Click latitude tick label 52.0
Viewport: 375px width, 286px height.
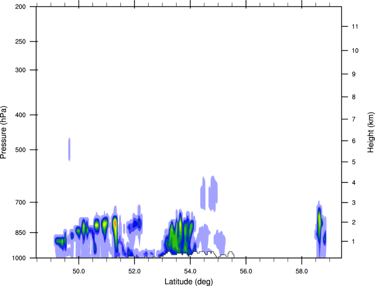[135, 271]
